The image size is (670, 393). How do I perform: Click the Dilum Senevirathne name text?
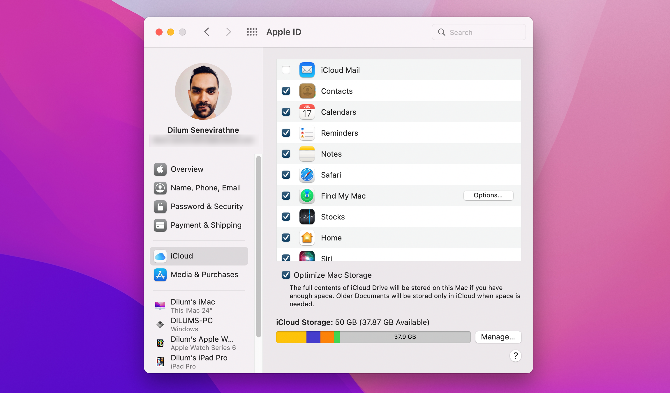203,130
